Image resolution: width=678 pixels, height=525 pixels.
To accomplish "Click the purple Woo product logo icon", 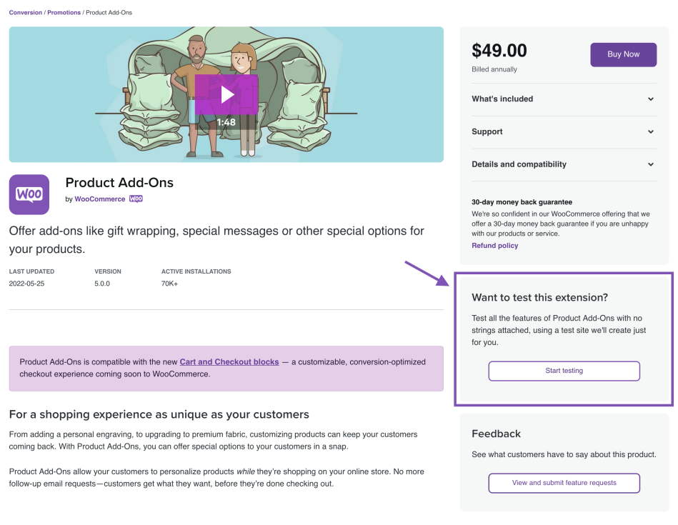I will click(x=29, y=194).
